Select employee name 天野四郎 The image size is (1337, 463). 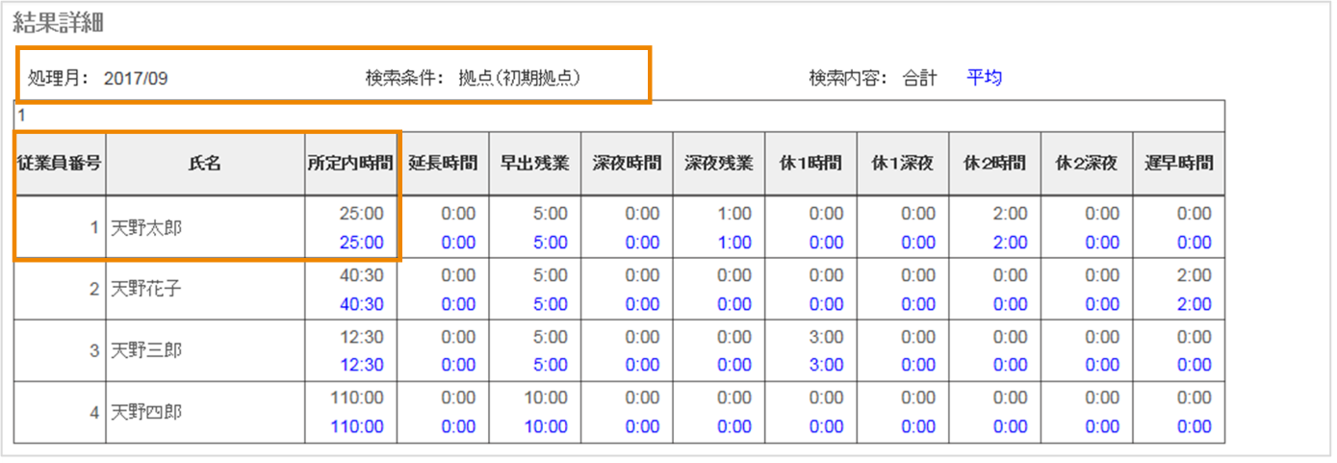146,412
